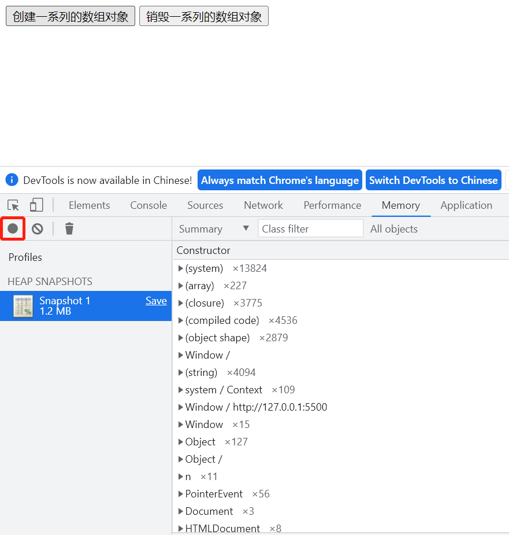The width and height of the screenshot is (509, 535).
Task: Click Switch DevTools to Chinese button
Action: coord(433,180)
